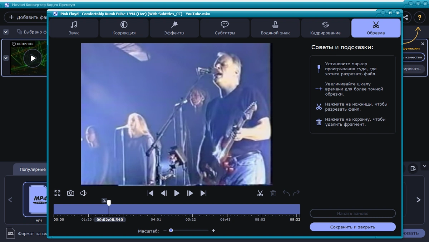This screenshot has width=429, height=242.
Task: Decrease timeline scale with minus button
Action: (165, 231)
